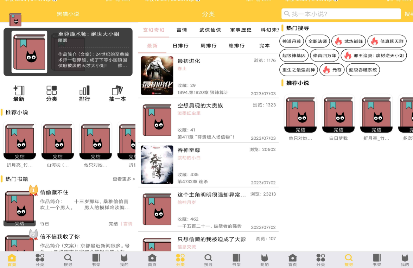413x268 pixels.
Task: Open the 吞神至尊 book cover thumbnail
Action: point(157,165)
